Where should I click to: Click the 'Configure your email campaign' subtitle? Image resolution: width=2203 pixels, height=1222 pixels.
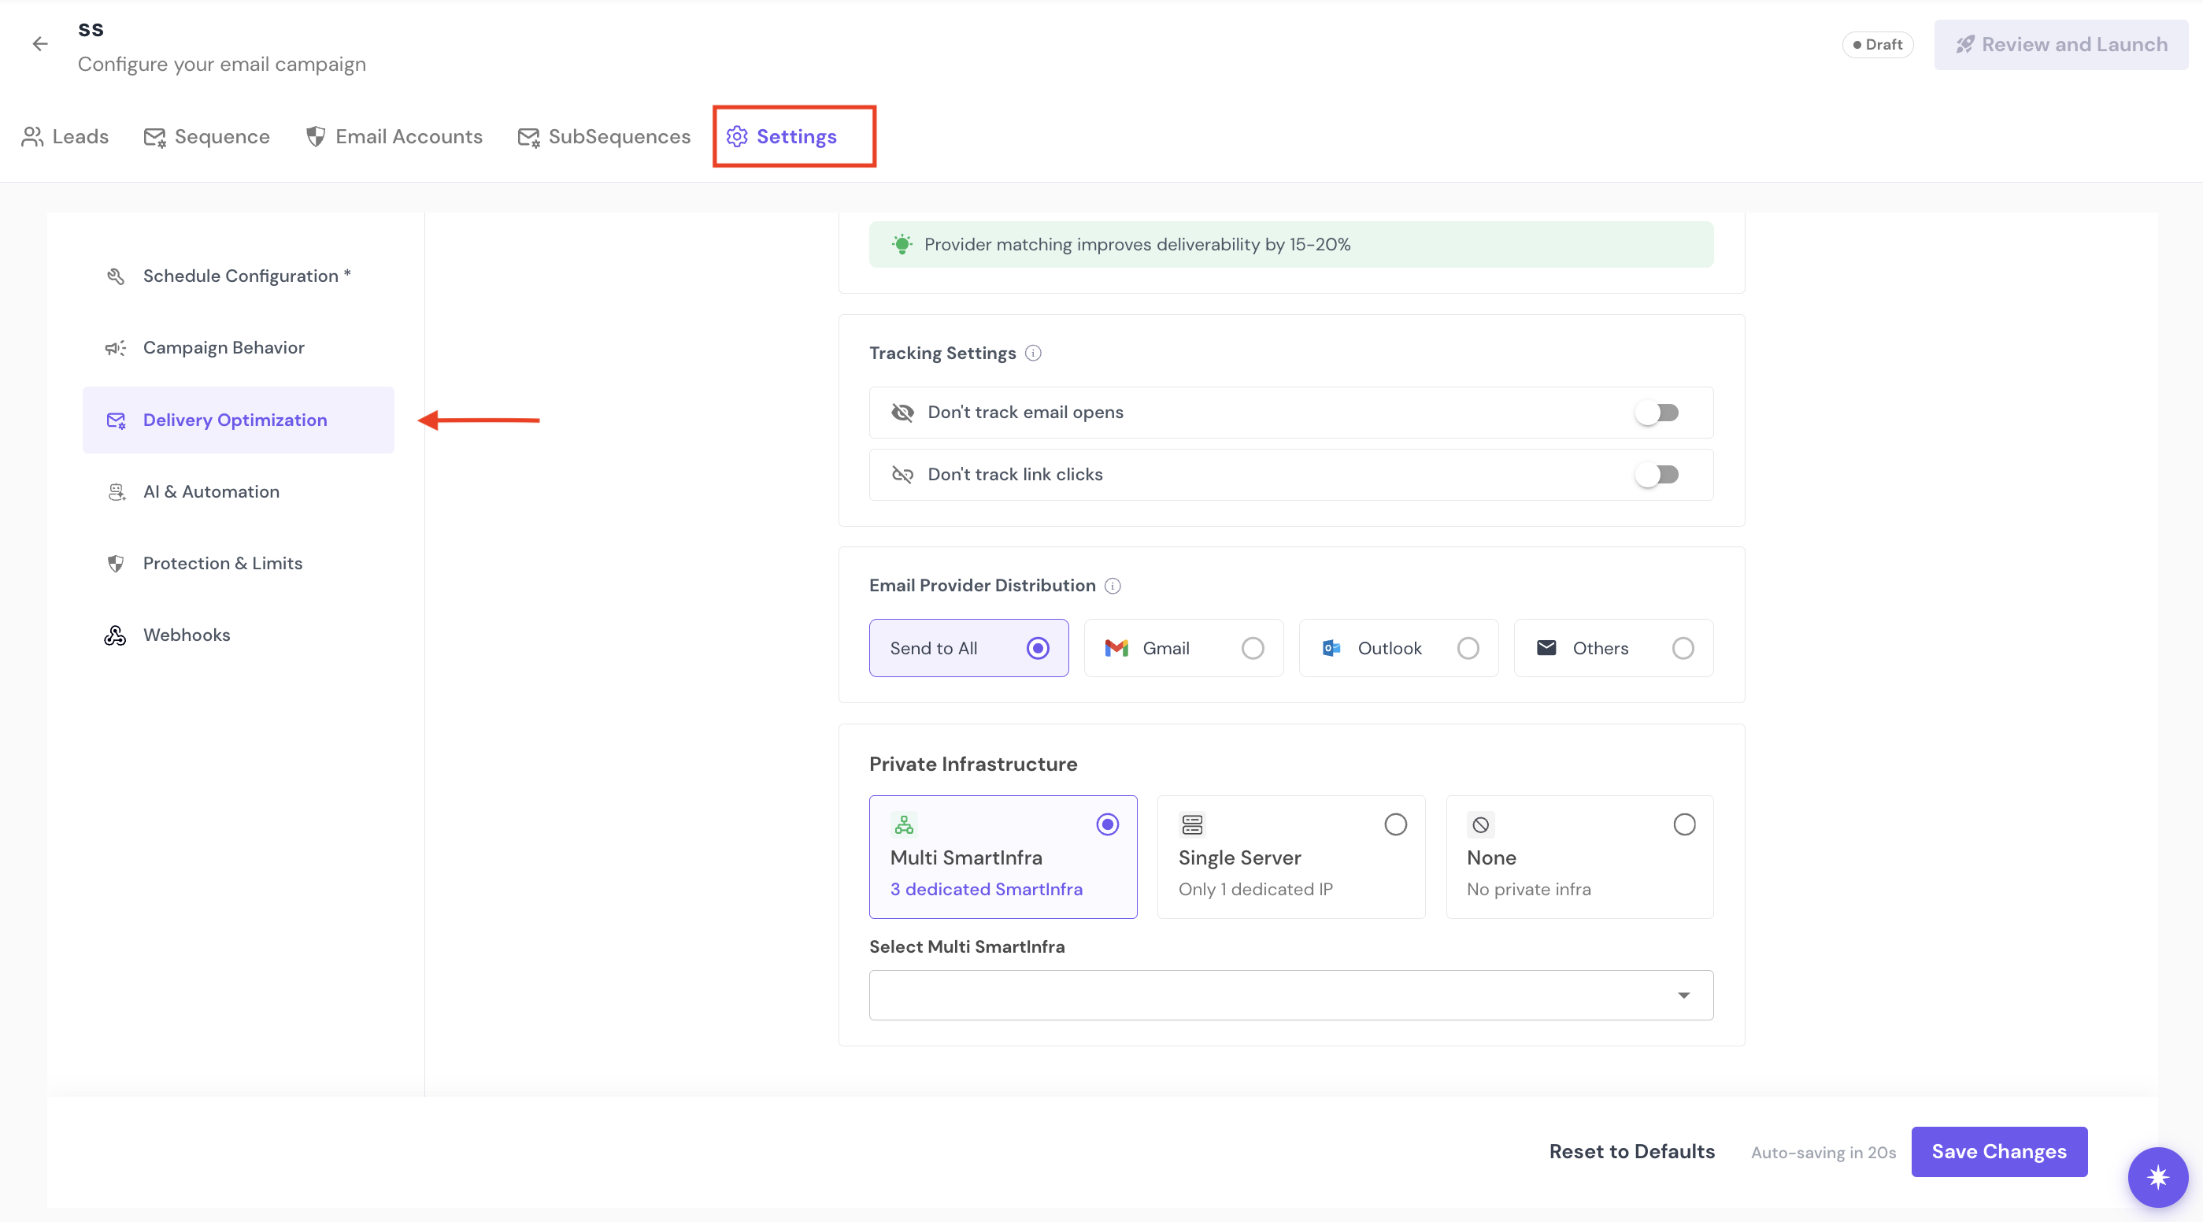coord(221,64)
